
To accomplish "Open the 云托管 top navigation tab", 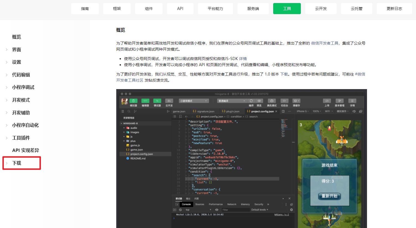I will pyautogui.click(x=356, y=9).
